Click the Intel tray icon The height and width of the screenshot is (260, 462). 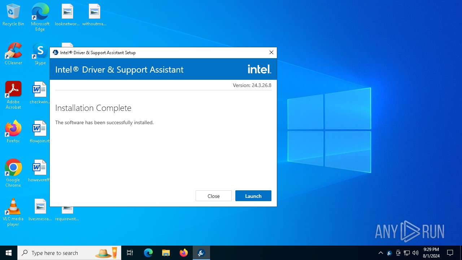[x=389, y=253]
